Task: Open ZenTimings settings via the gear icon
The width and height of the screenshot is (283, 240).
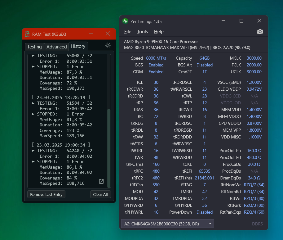Action: tap(260, 31)
